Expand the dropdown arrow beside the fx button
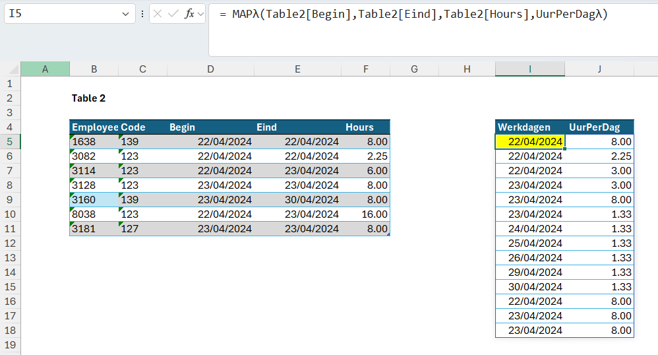 [x=200, y=14]
